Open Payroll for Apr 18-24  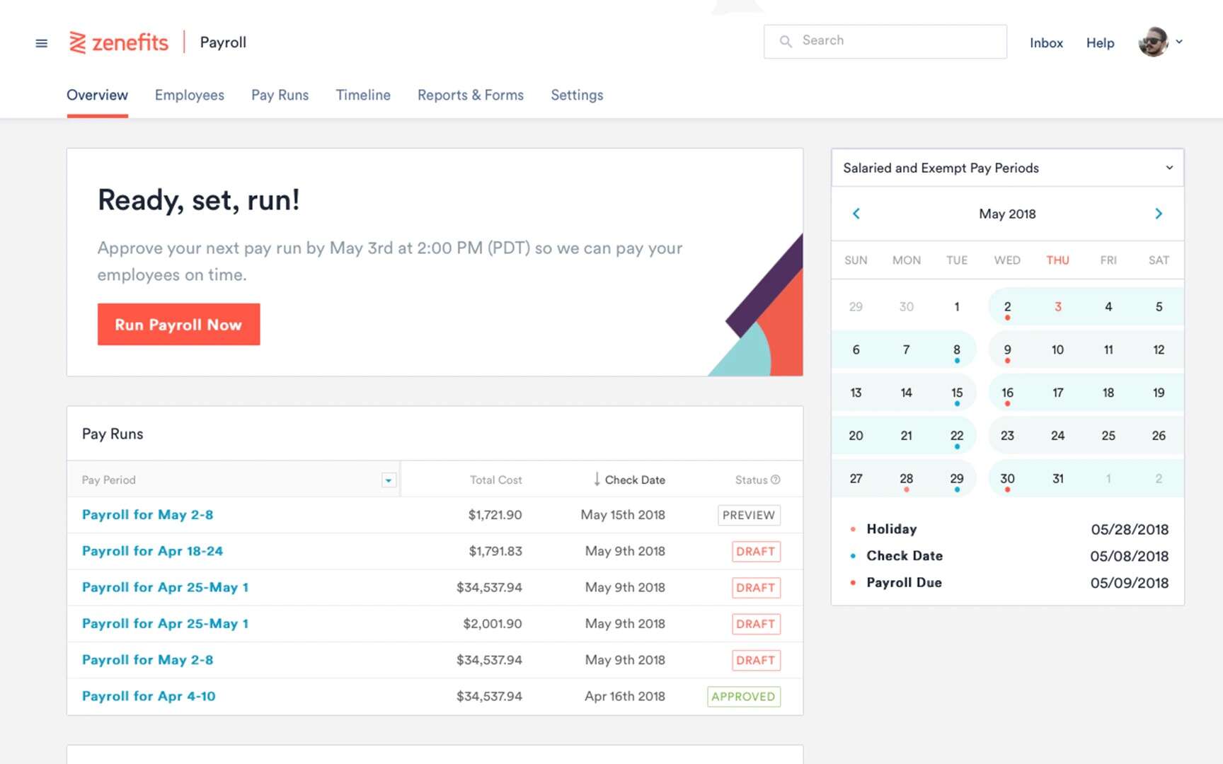click(151, 550)
